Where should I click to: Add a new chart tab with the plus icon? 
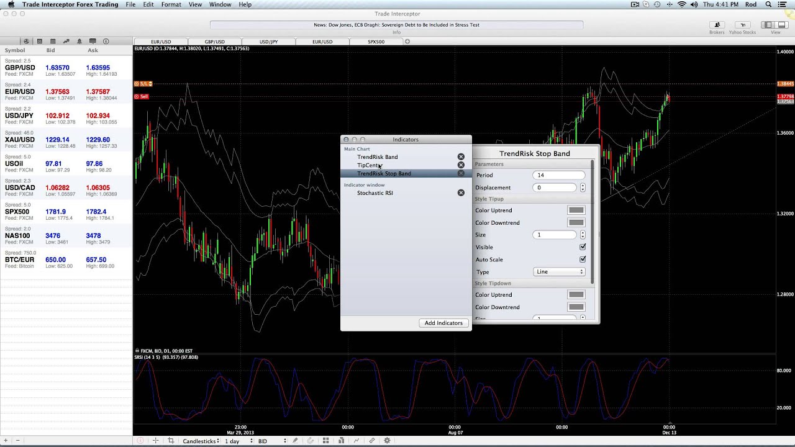click(407, 42)
